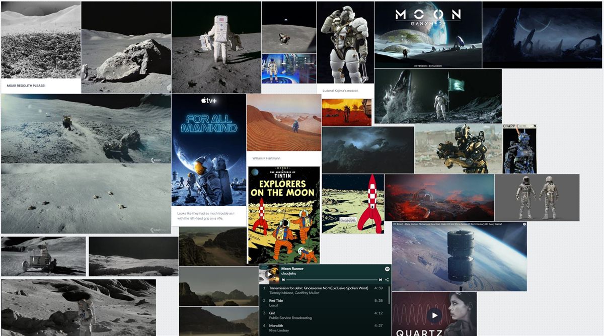Viewport: 604px width, 336px height.
Task: Click the Spotify track list scrollbar
Action: coord(389,294)
